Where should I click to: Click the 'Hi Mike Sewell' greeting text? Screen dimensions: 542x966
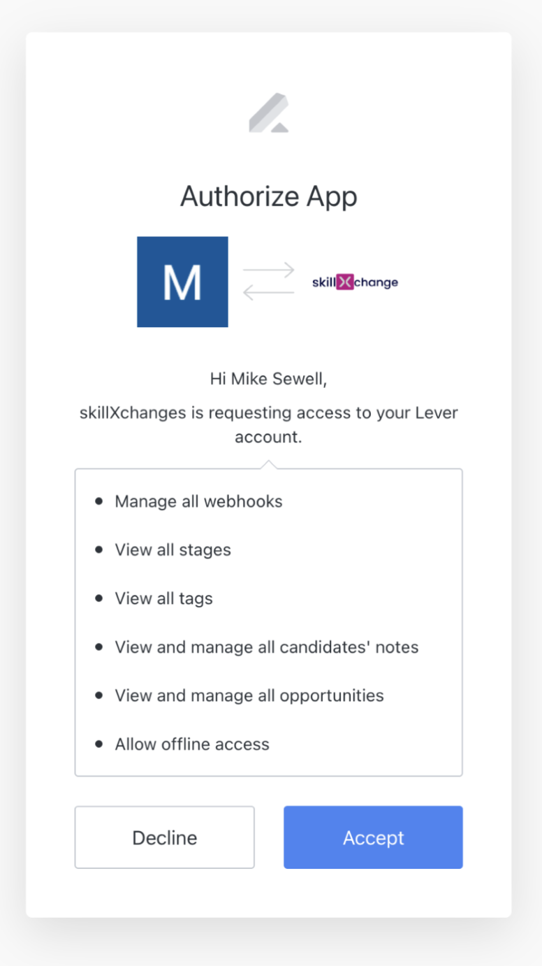pyautogui.click(x=269, y=378)
